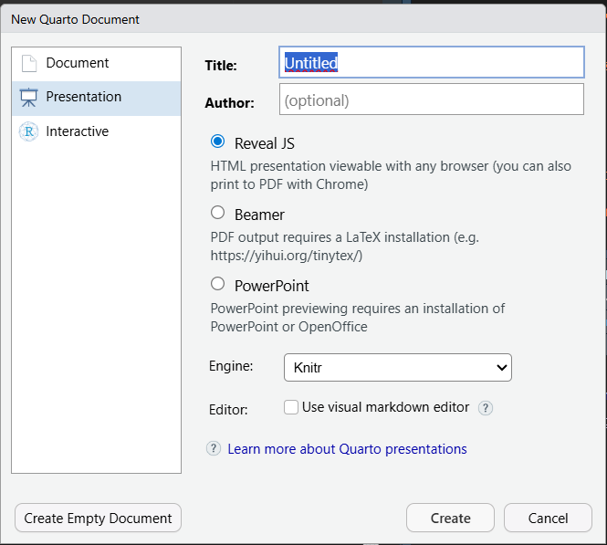This screenshot has width=607, height=545.
Task: Expand Engine list using the dropdown arrow
Action: tap(500, 367)
